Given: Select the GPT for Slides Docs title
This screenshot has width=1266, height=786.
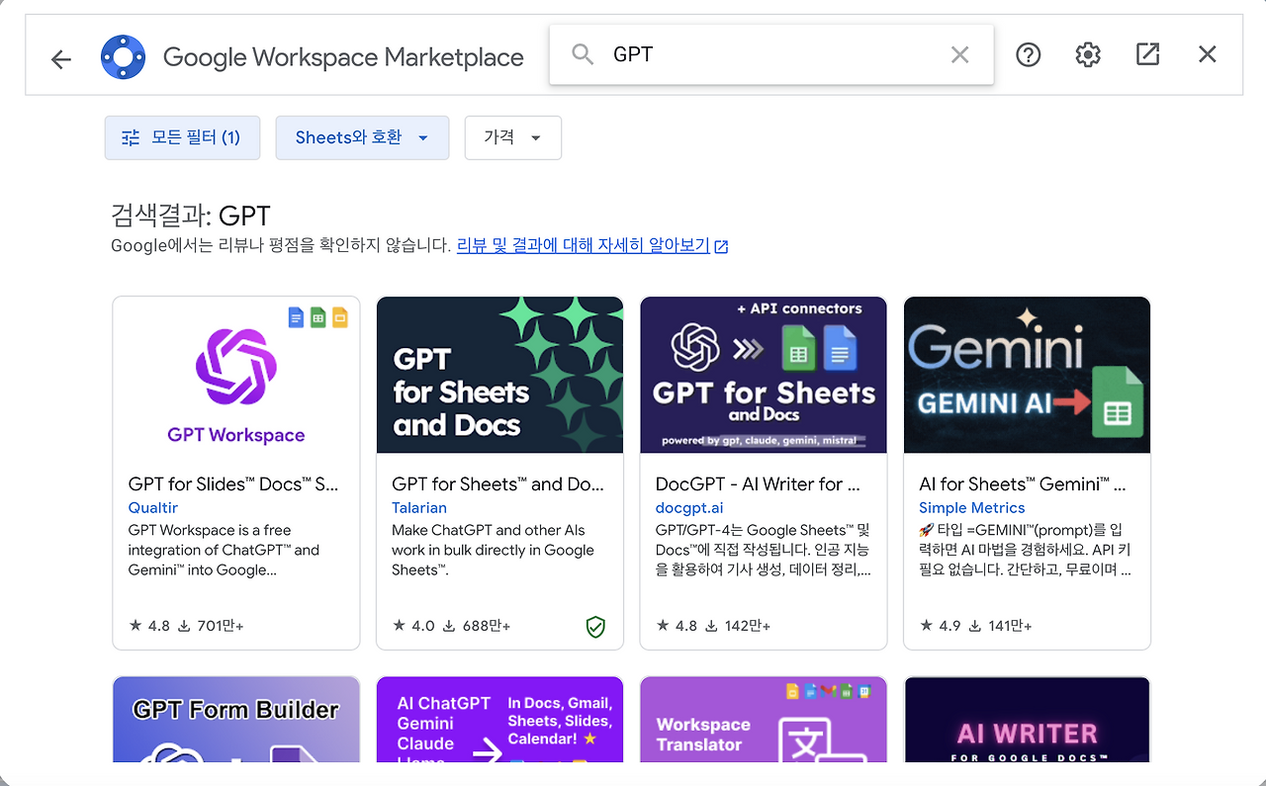Looking at the screenshot, I should [233, 484].
